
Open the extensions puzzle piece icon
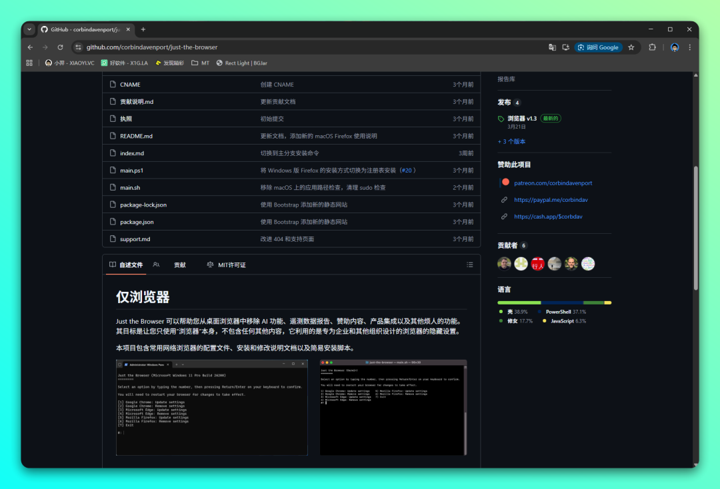click(652, 47)
